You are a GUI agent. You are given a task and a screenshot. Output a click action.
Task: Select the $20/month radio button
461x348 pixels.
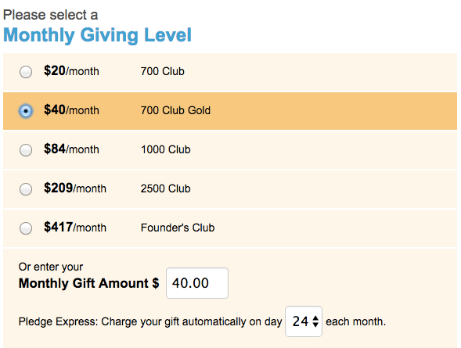26,72
